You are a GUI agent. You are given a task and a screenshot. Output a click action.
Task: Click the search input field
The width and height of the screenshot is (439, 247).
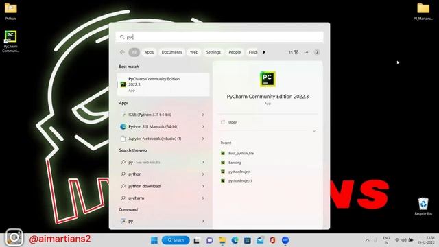pyautogui.click(x=219, y=37)
